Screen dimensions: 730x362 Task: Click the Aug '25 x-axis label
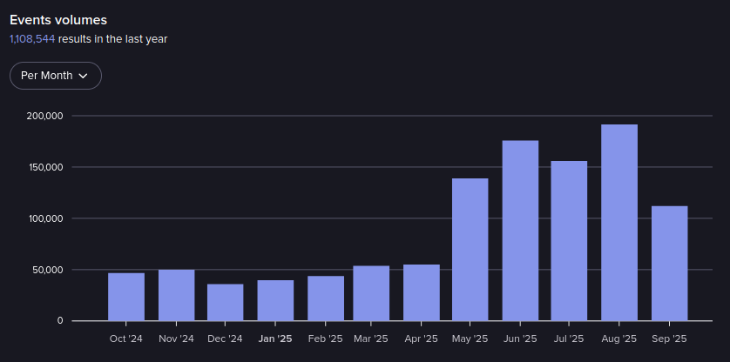[x=619, y=339]
